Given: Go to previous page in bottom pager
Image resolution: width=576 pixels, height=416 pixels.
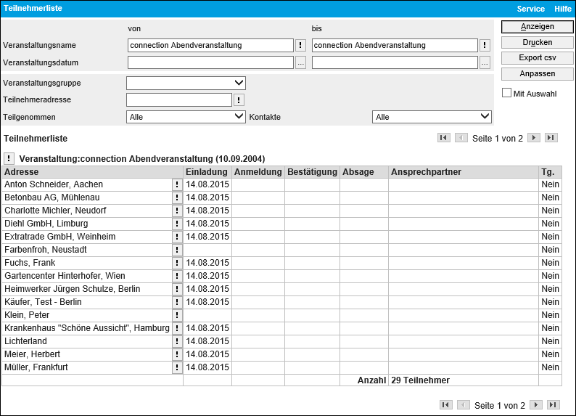Looking at the screenshot, I should [x=464, y=405].
